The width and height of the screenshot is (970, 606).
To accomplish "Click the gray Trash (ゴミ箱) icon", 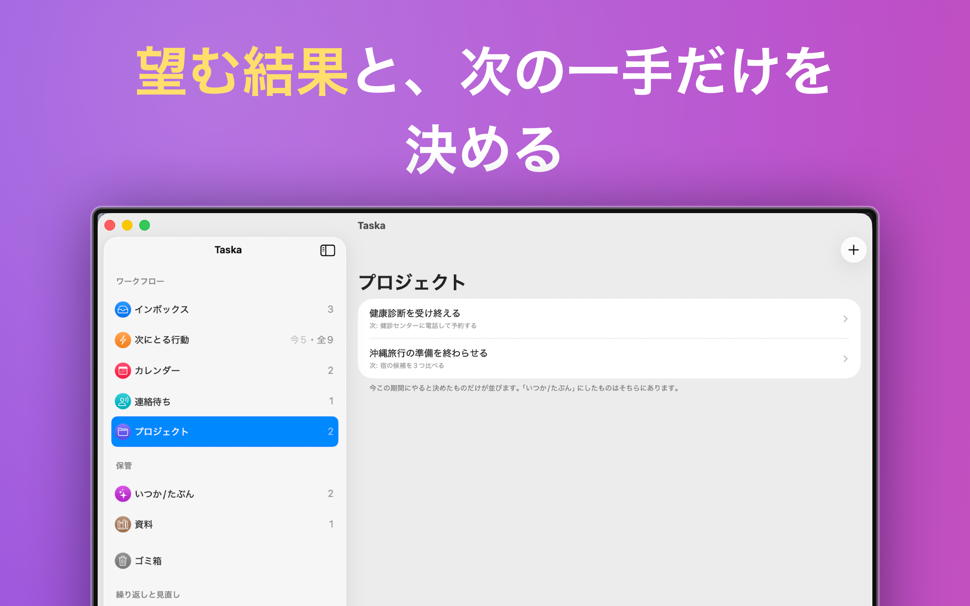I will coord(123,561).
